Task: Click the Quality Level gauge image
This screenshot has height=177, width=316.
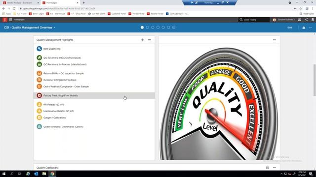Action: pyautogui.click(x=219, y=103)
